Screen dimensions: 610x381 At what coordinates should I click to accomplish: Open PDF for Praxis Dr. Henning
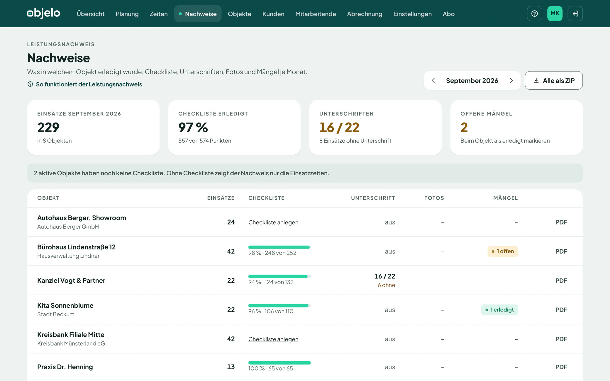[561, 367]
